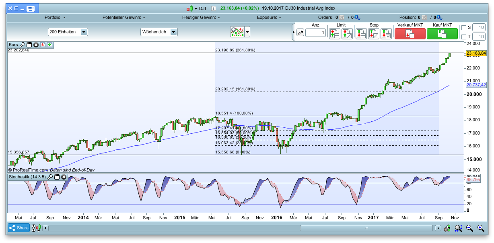Viewport: 494px width, 243px height.
Task: Click the 23.202,846 horizontal line label
Action: (x=19, y=50)
